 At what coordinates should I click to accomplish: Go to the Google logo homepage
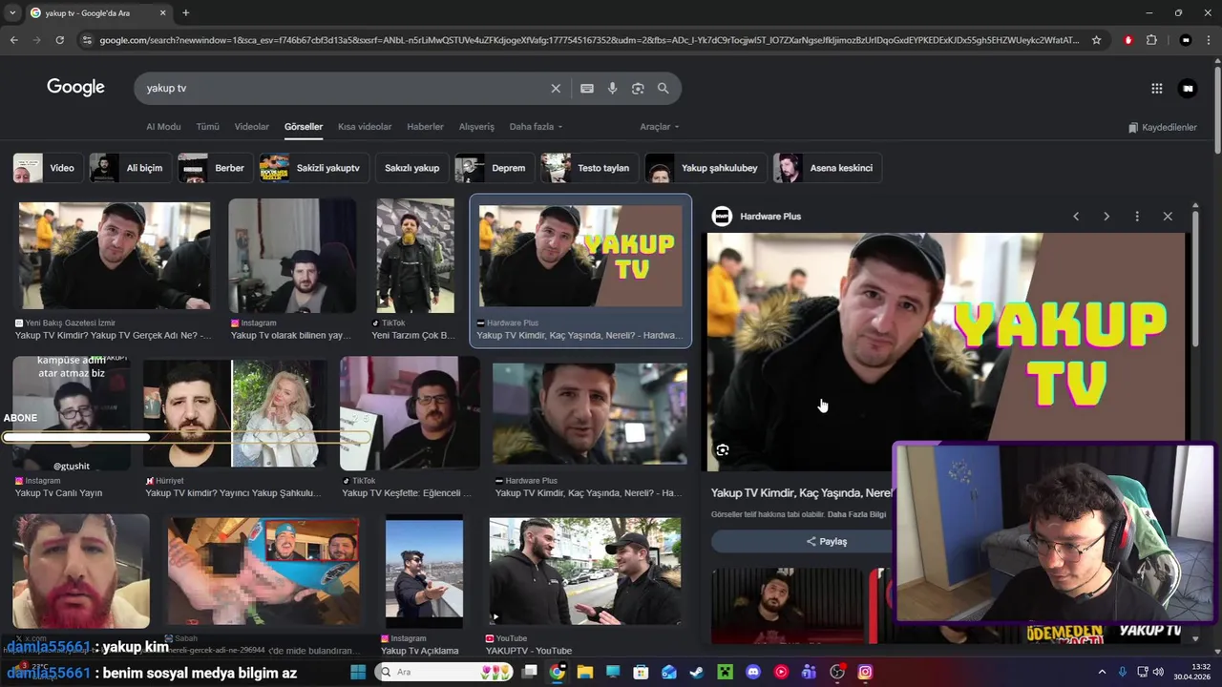pos(75,87)
